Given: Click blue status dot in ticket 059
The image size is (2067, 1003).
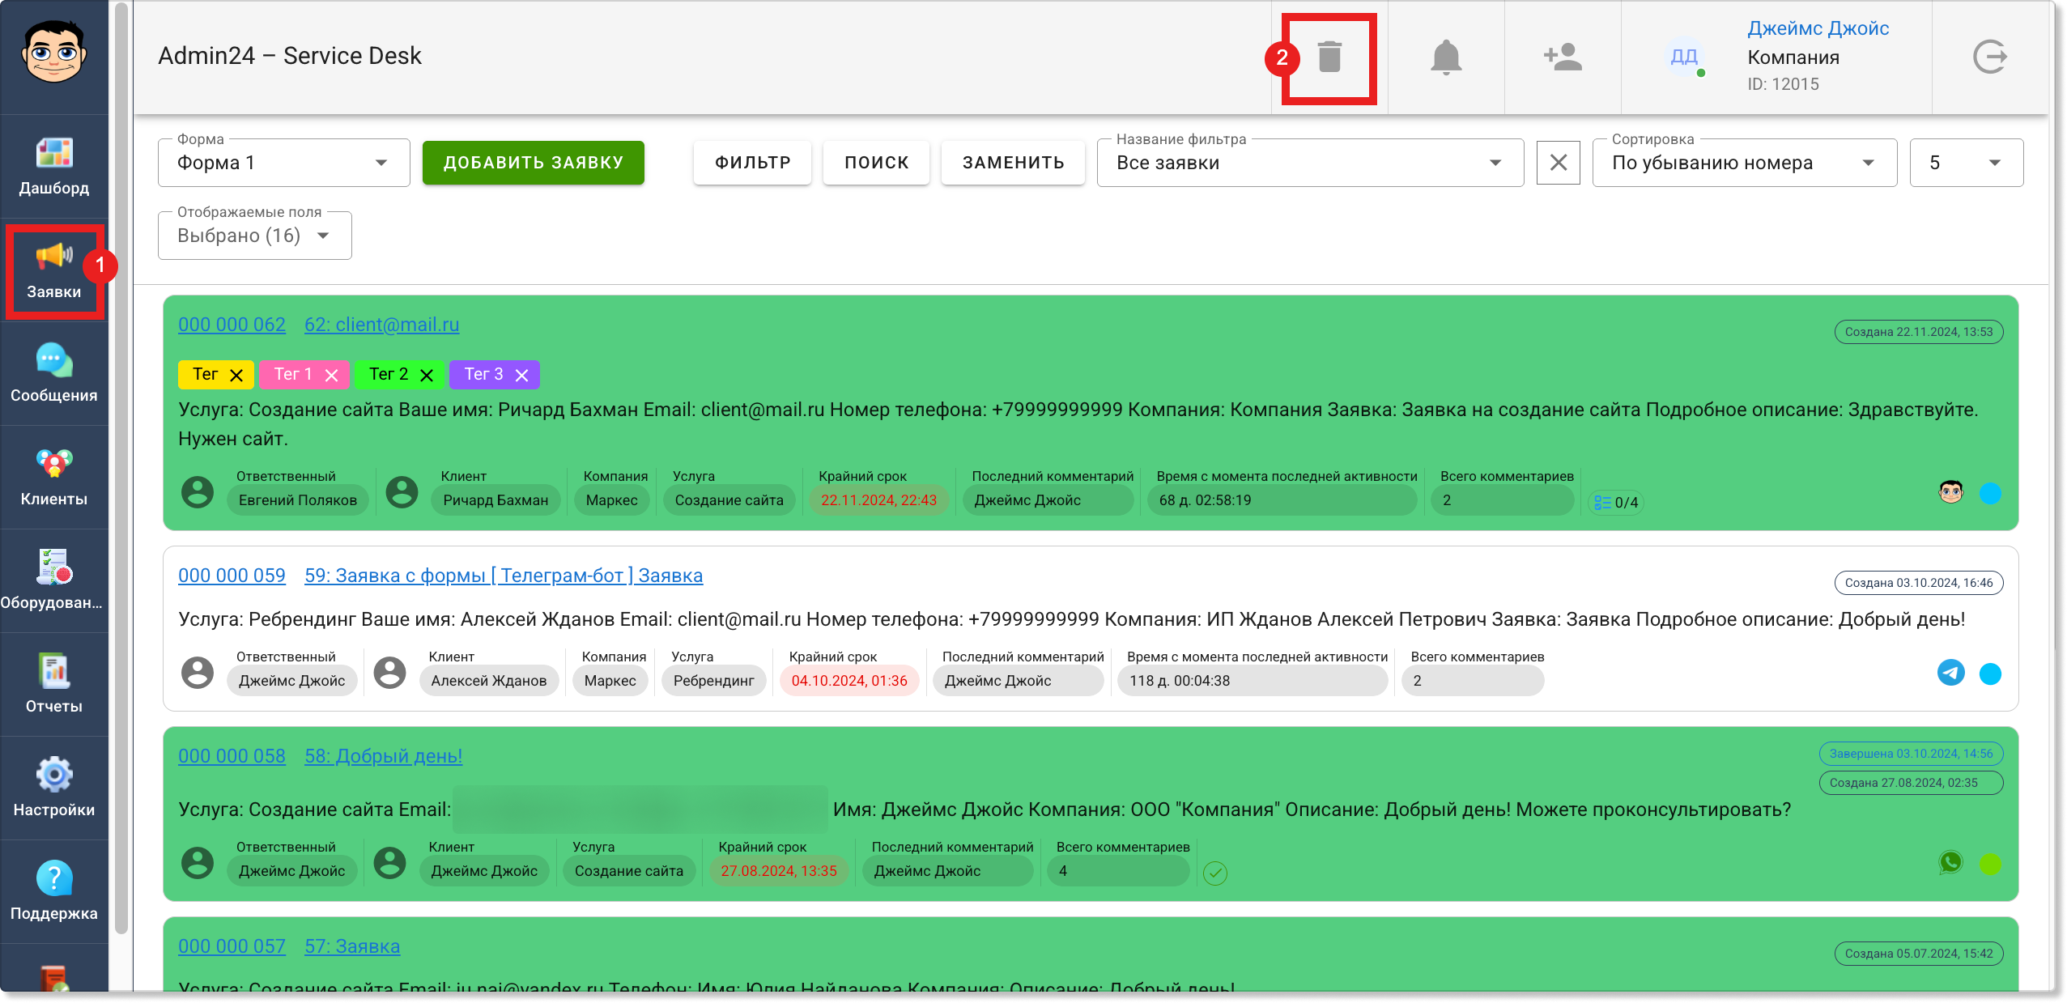Looking at the screenshot, I should pos(1990,674).
